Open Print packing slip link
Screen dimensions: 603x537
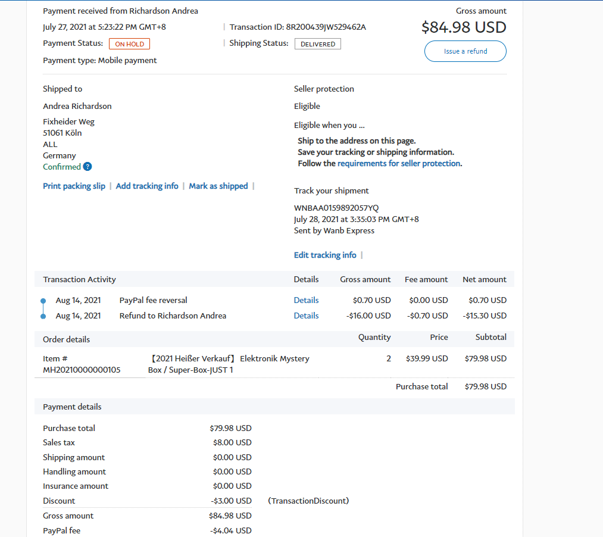click(74, 186)
